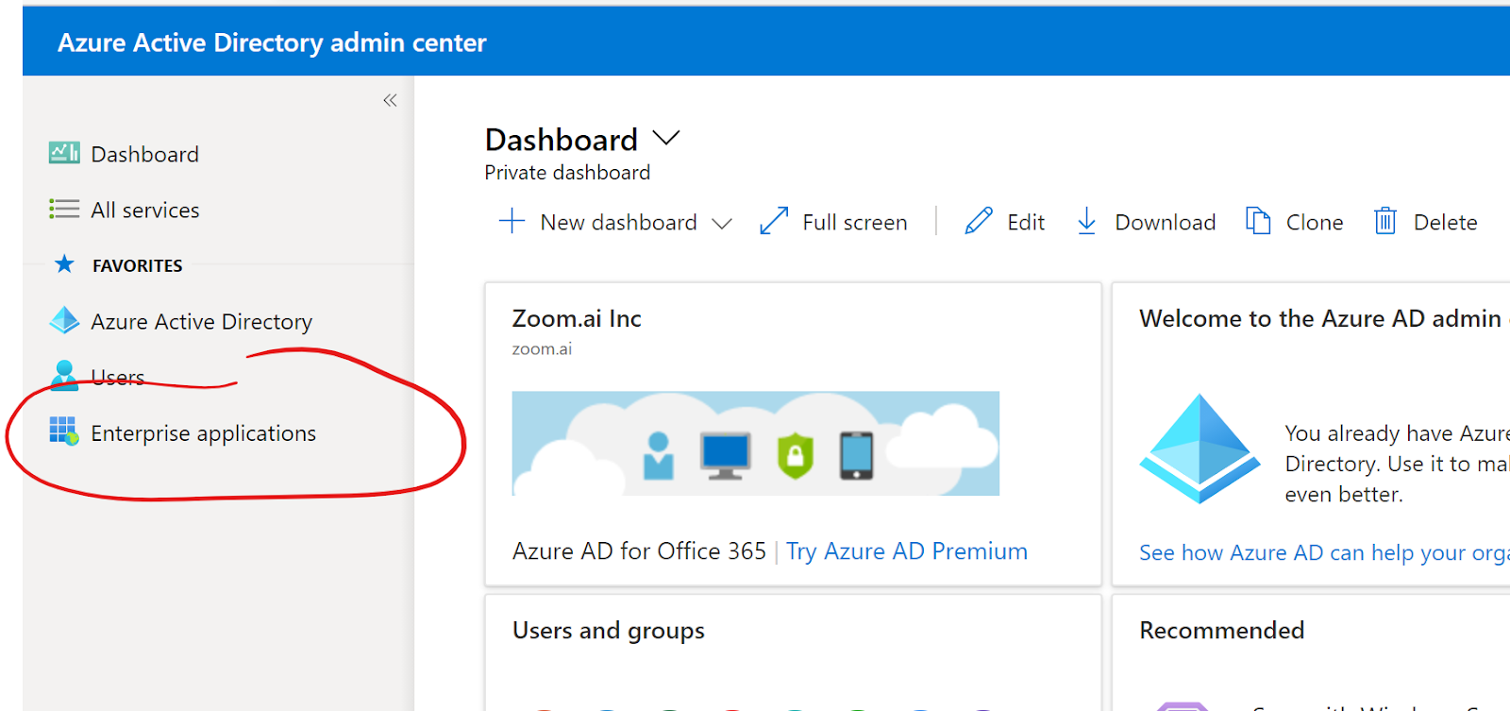The height and width of the screenshot is (711, 1510).
Task: Click the Users and groups tile heading
Action: pyautogui.click(x=609, y=630)
